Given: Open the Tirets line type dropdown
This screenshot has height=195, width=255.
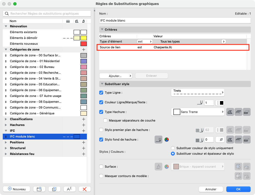Looking at the screenshot, I should pos(198,92).
